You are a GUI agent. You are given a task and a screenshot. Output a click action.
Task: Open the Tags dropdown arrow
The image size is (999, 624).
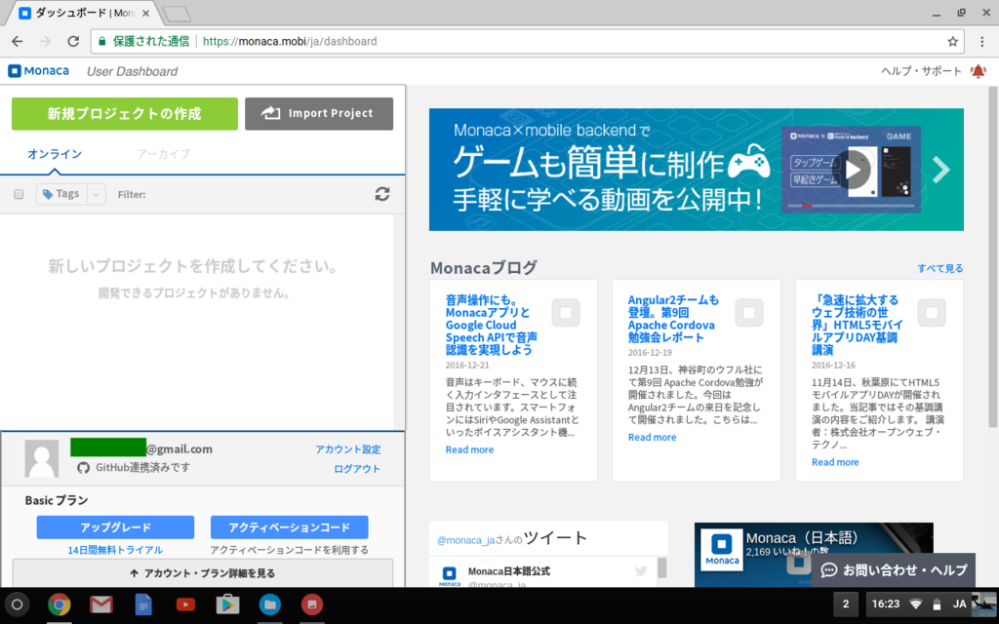[x=97, y=194]
